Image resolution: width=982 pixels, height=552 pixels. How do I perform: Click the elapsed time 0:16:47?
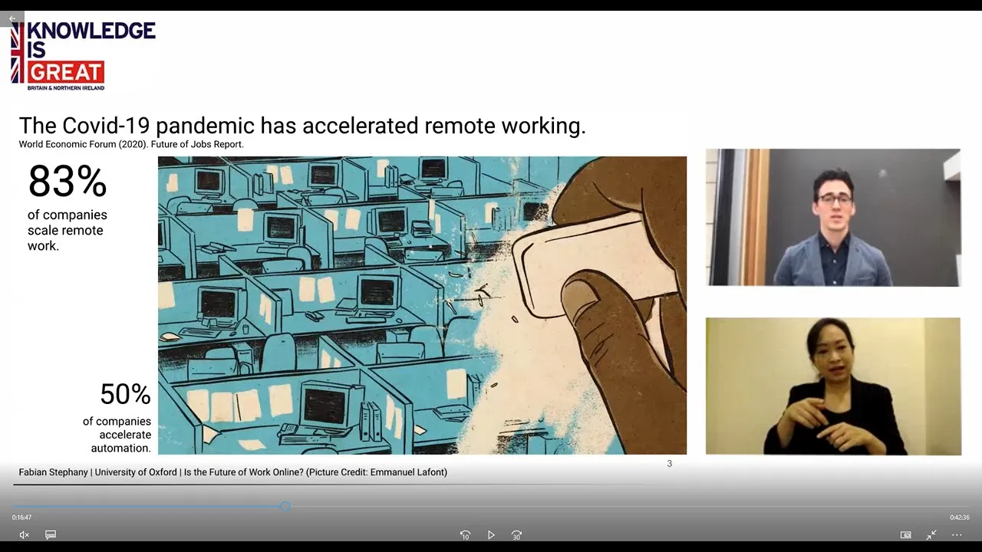22,517
